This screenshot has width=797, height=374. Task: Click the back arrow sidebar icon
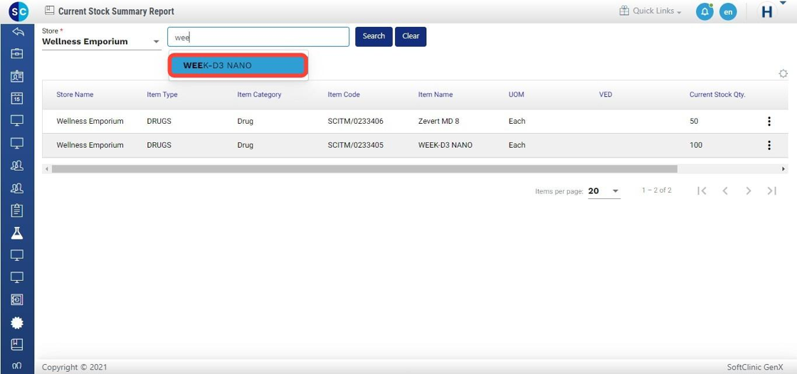coord(17,32)
